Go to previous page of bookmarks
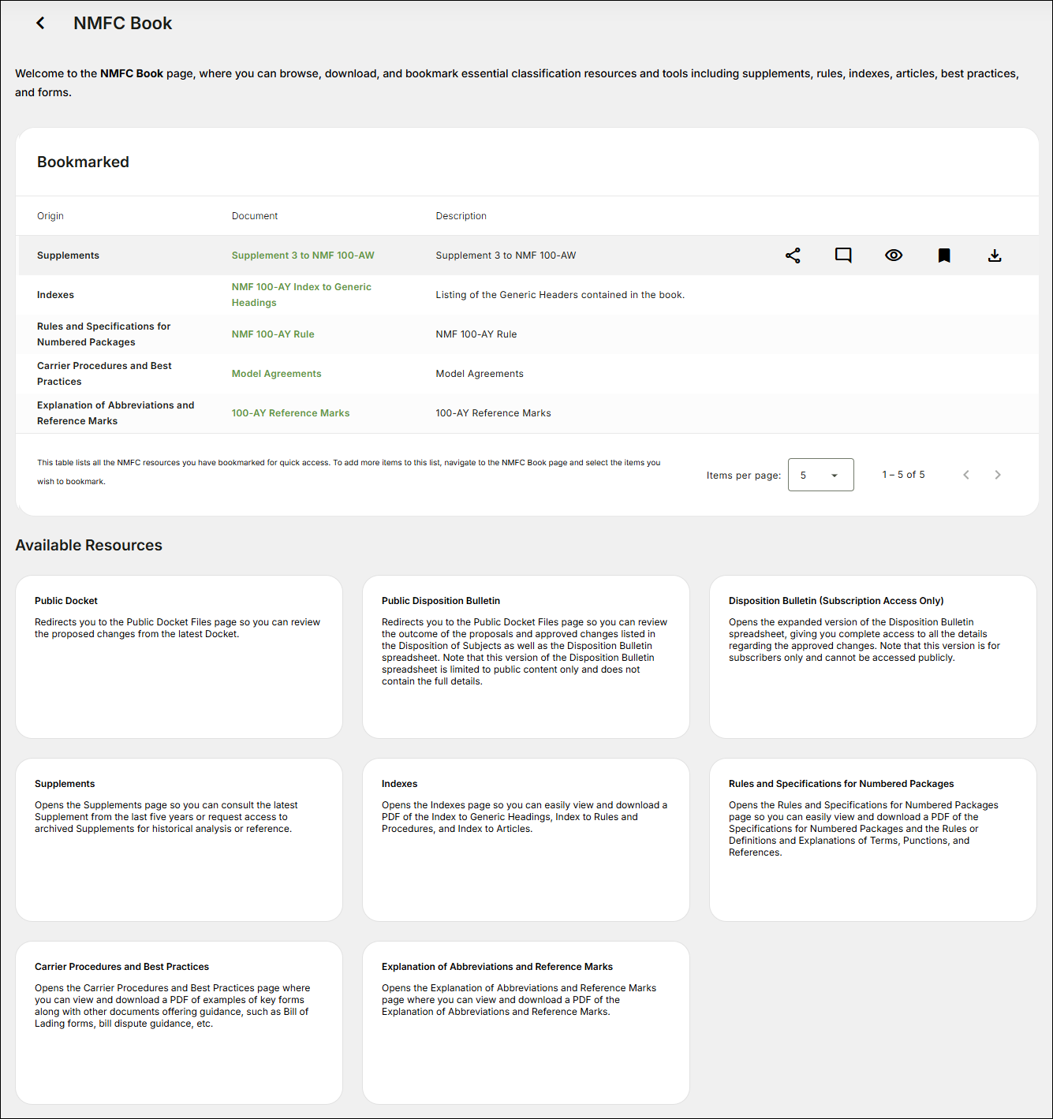This screenshot has width=1053, height=1119. point(966,475)
